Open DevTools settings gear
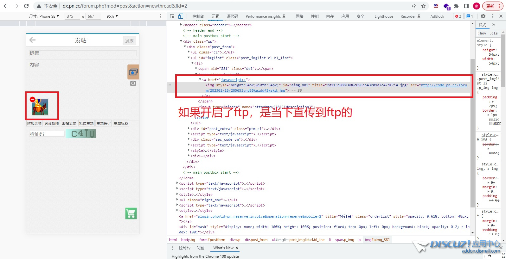 point(483,16)
